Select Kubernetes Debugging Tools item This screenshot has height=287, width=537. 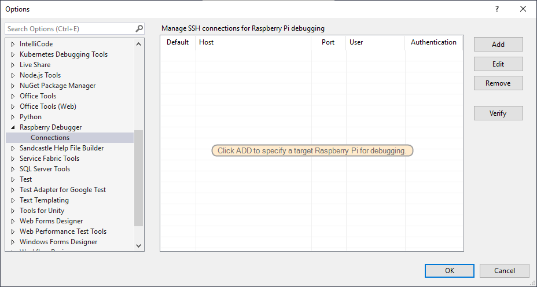click(64, 54)
